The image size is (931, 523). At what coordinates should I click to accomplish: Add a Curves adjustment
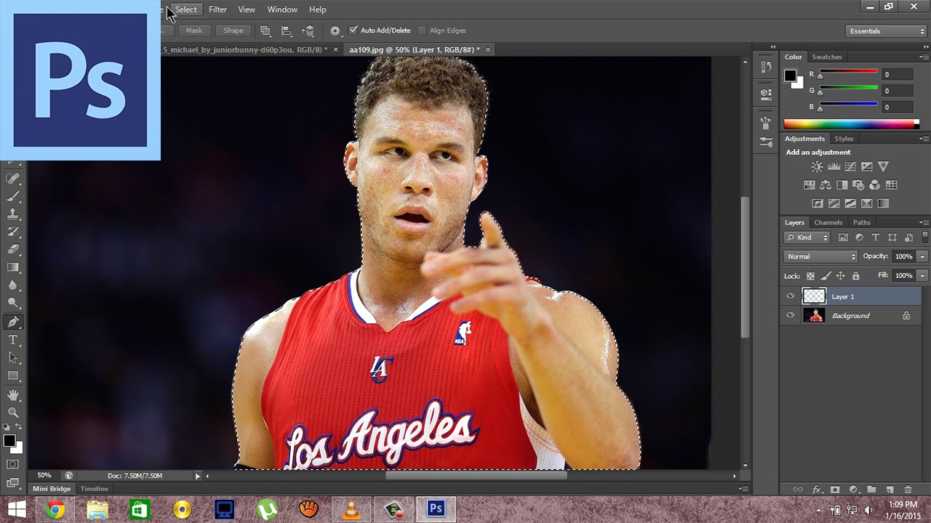[x=850, y=166]
